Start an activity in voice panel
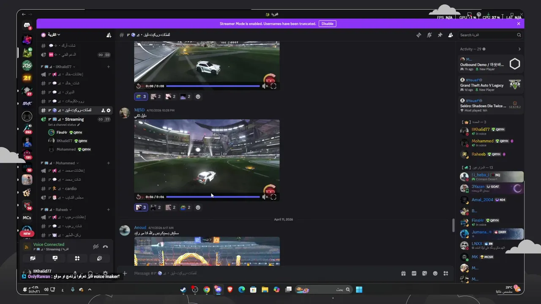The image size is (541, 304). (77, 258)
